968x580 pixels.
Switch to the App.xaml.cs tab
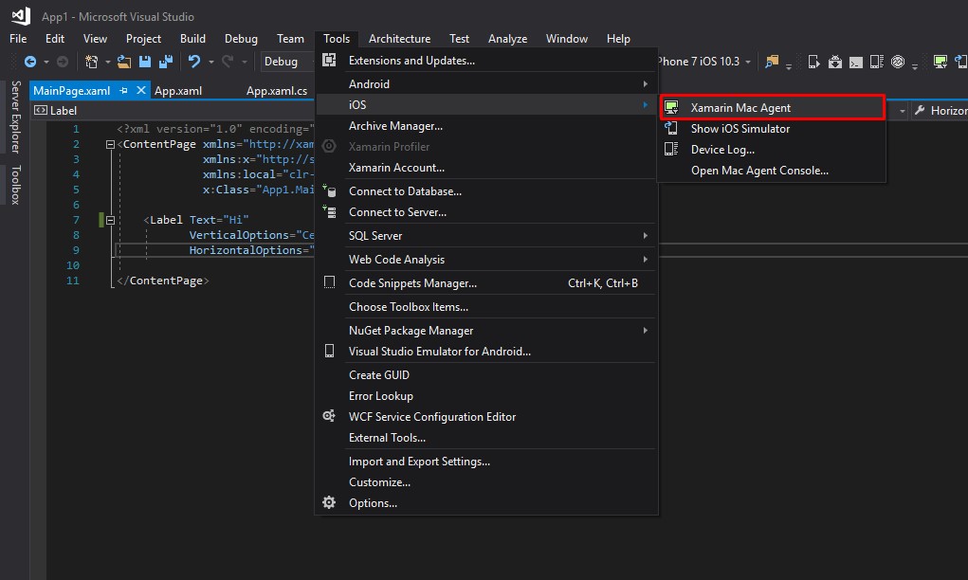[277, 91]
